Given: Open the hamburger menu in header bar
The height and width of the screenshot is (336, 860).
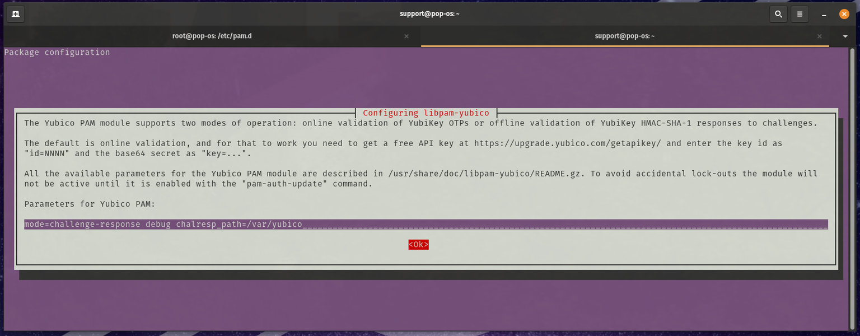Looking at the screenshot, I should [800, 13].
